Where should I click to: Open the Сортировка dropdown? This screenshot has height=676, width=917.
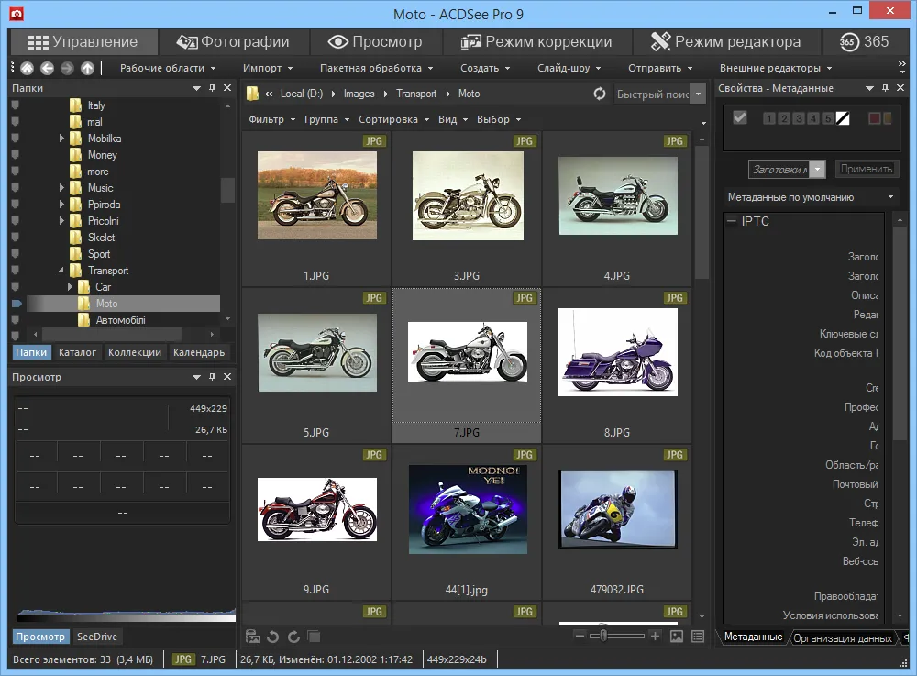[x=393, y=119]
